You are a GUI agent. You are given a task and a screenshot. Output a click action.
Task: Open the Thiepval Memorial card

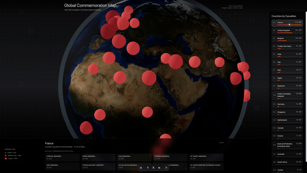tap(62, 157)
